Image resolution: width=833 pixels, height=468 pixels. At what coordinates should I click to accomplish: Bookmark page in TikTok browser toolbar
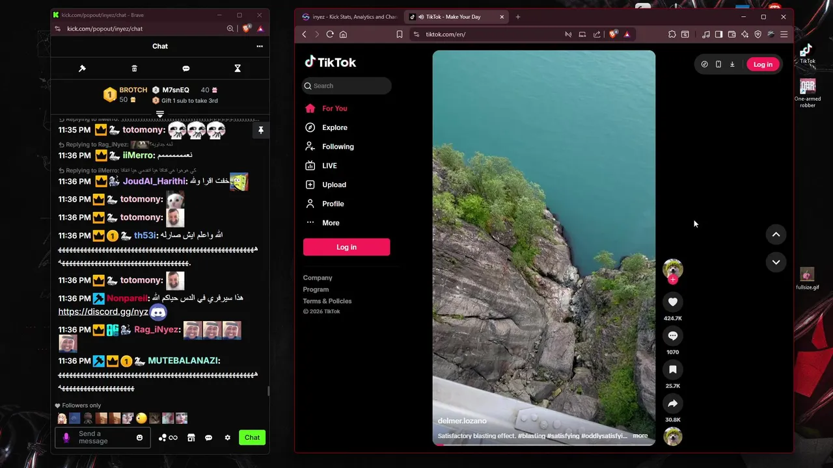(x=400, y=34)
